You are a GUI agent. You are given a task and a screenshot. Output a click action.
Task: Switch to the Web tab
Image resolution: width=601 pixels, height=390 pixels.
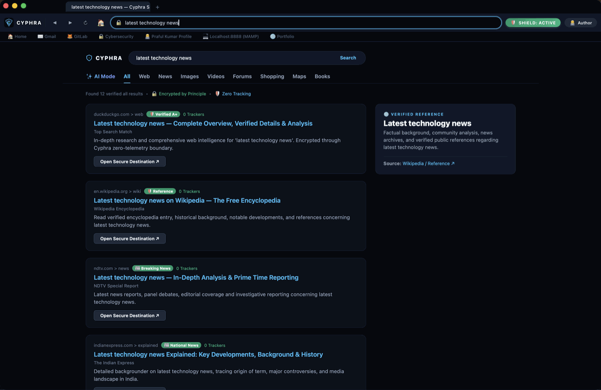(x=144, y=76)
